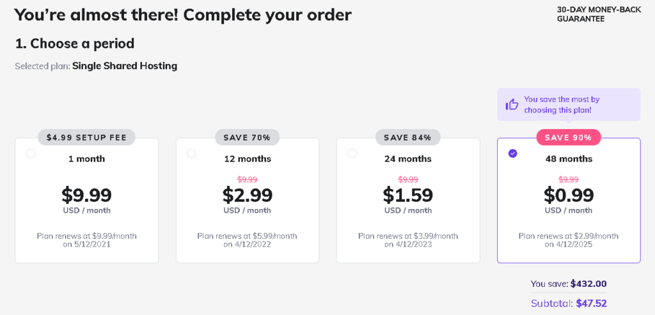The height and width of the screenshot is (315, 655).
Task: Click the SAVE 90% pink badge
Action: [x=569, y=137]
